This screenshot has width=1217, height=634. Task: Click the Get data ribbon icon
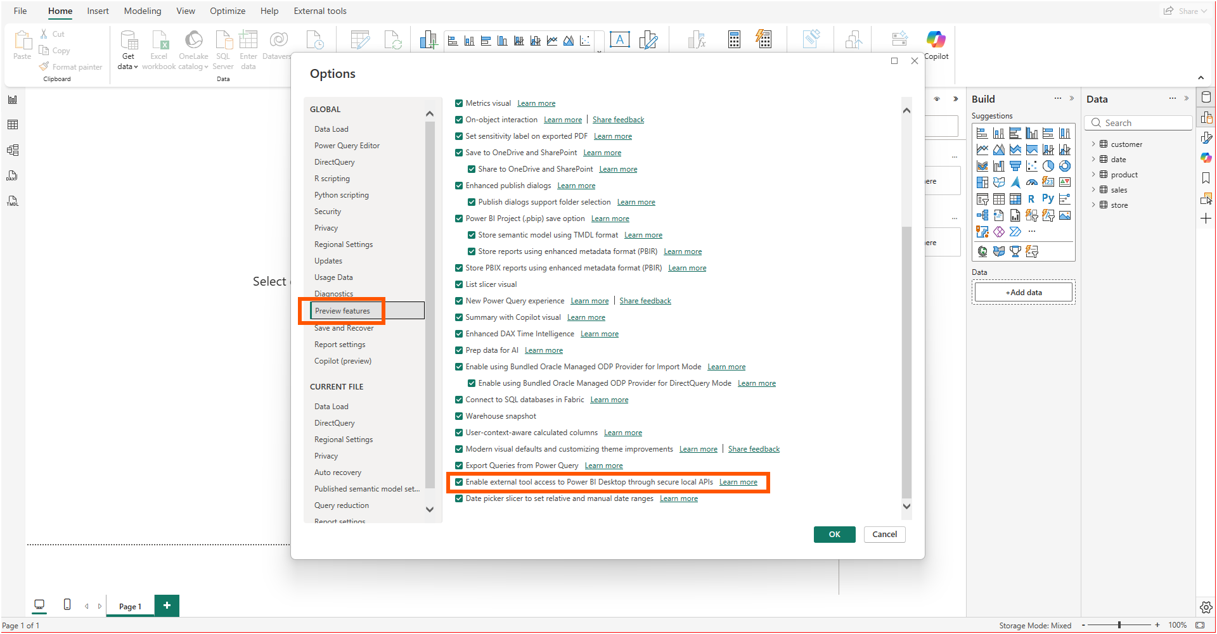[x=129, y=40]
